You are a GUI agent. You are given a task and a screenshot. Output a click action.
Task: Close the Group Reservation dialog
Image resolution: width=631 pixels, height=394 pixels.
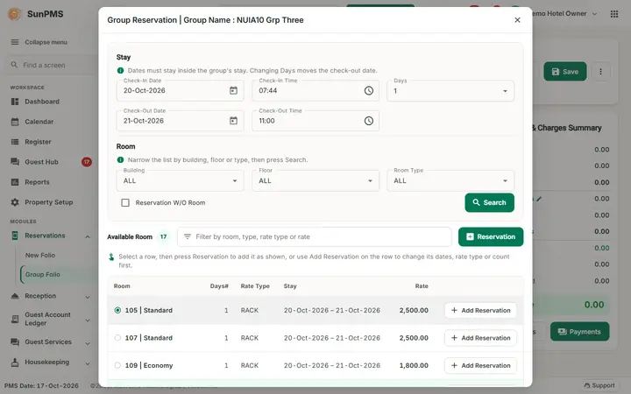pos(518,20)
